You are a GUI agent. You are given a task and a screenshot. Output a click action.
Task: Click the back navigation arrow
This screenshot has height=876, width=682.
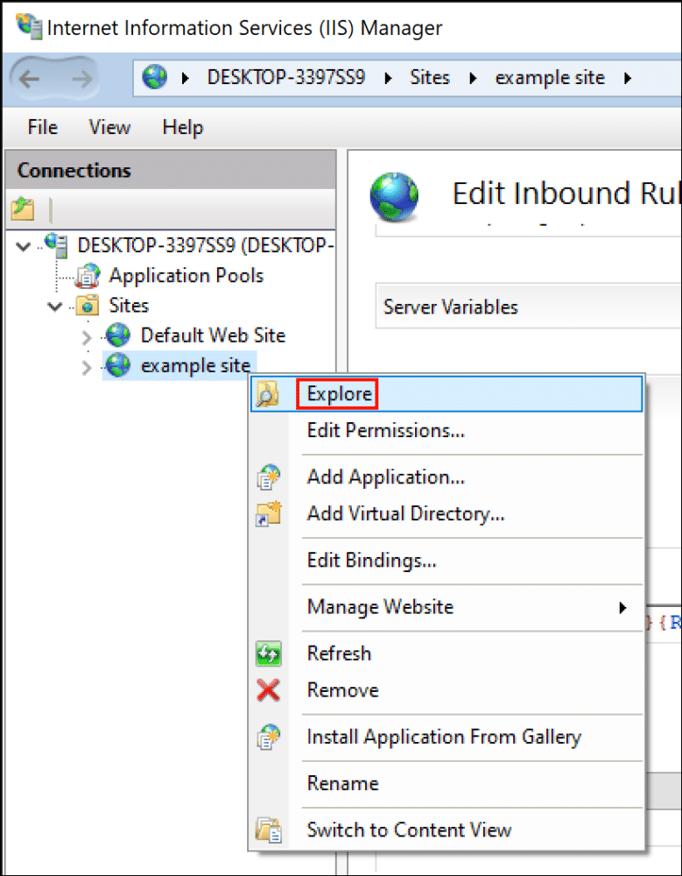30,78
